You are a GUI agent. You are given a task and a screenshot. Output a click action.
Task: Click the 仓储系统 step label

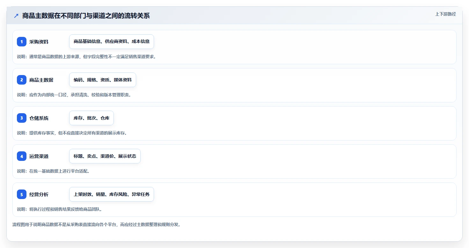pyautogui.click(x=39, y=118)
